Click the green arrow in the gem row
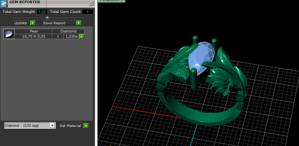This screenshot has width=299, height=146. coord(82,37)
